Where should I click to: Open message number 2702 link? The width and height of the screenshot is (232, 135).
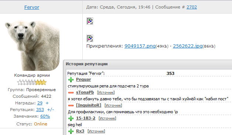[x=192, y=7]
